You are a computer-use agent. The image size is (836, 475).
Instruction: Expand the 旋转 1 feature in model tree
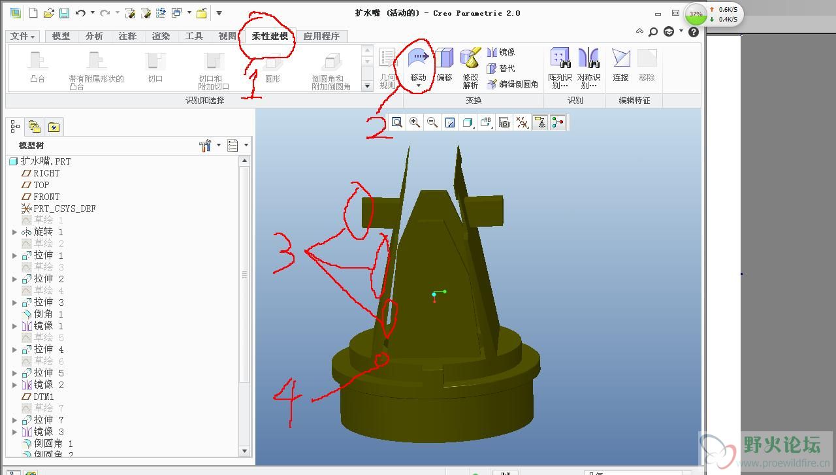[x=14, y=232]
